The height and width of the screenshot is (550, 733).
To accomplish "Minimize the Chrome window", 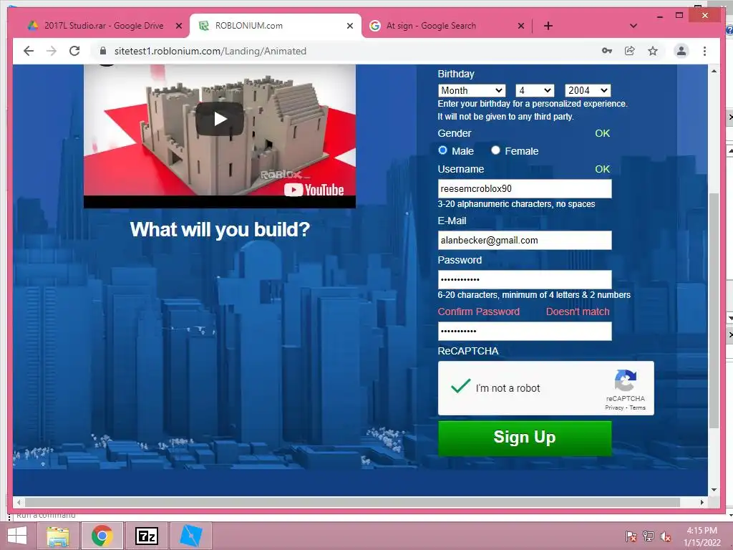I will (x=659, y=16).
